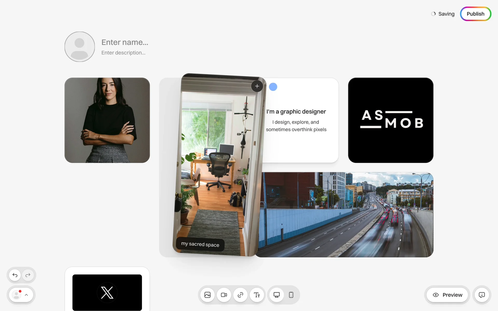Screen dimensions: 498x311
Task: Open the X social link card
Action: (x=107, y=292)
